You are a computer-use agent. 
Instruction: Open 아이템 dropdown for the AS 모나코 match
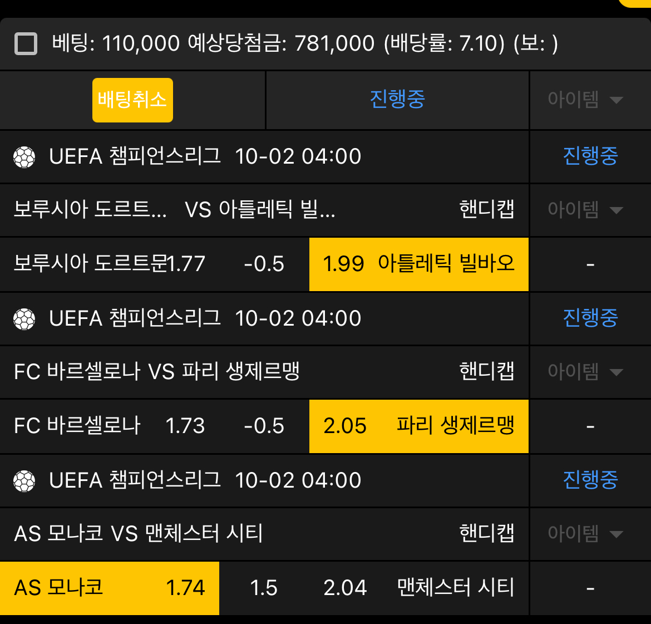[585, 534]
